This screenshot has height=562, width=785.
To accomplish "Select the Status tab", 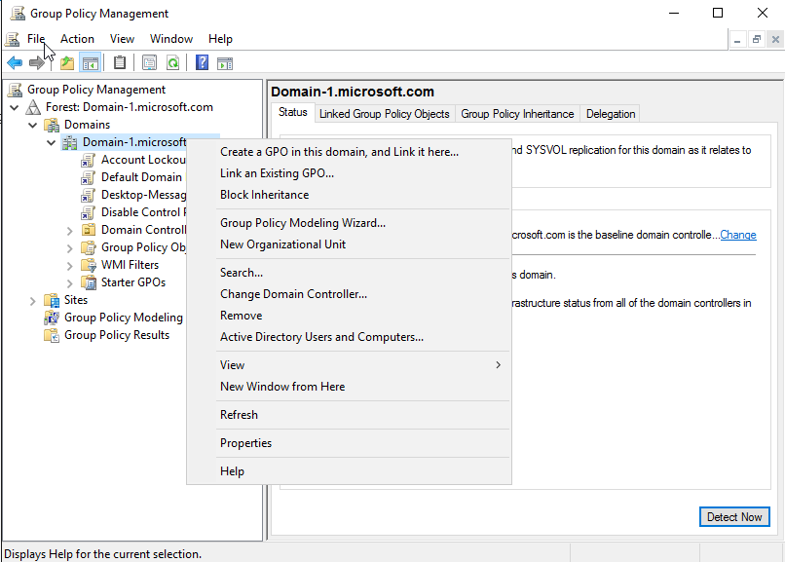I will pos(292,112).
